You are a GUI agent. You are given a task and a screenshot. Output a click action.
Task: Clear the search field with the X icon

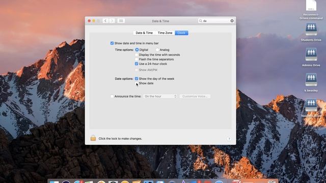point(232,21)
